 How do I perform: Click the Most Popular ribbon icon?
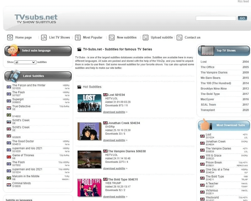coord(78,38)
